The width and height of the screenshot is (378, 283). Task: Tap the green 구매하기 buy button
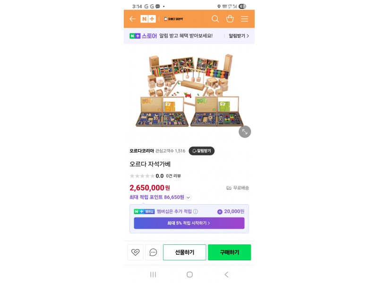(230, 252)
